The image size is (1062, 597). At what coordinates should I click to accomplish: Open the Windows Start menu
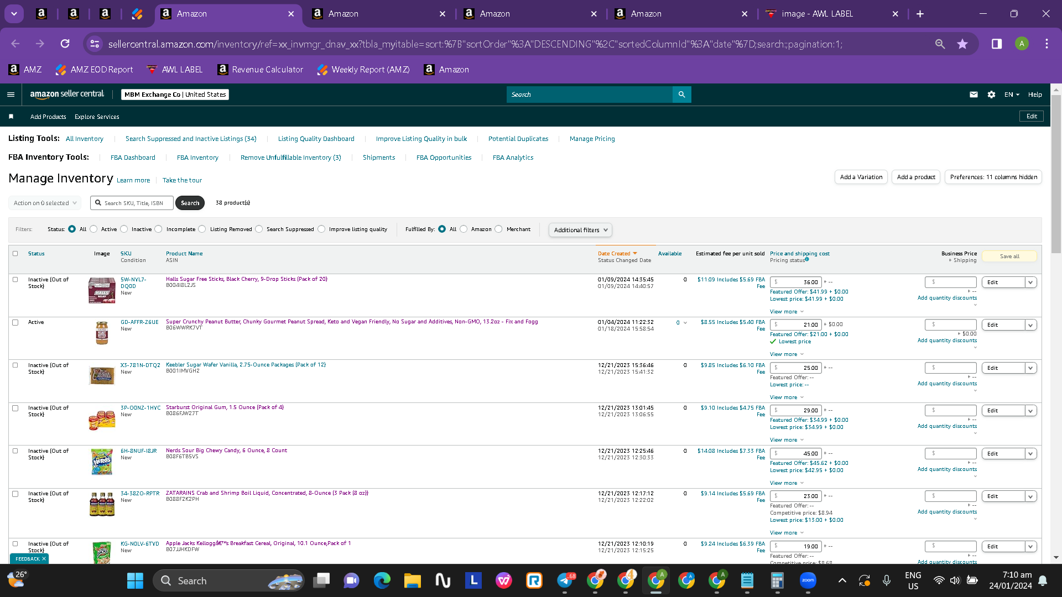click(135, 580)
